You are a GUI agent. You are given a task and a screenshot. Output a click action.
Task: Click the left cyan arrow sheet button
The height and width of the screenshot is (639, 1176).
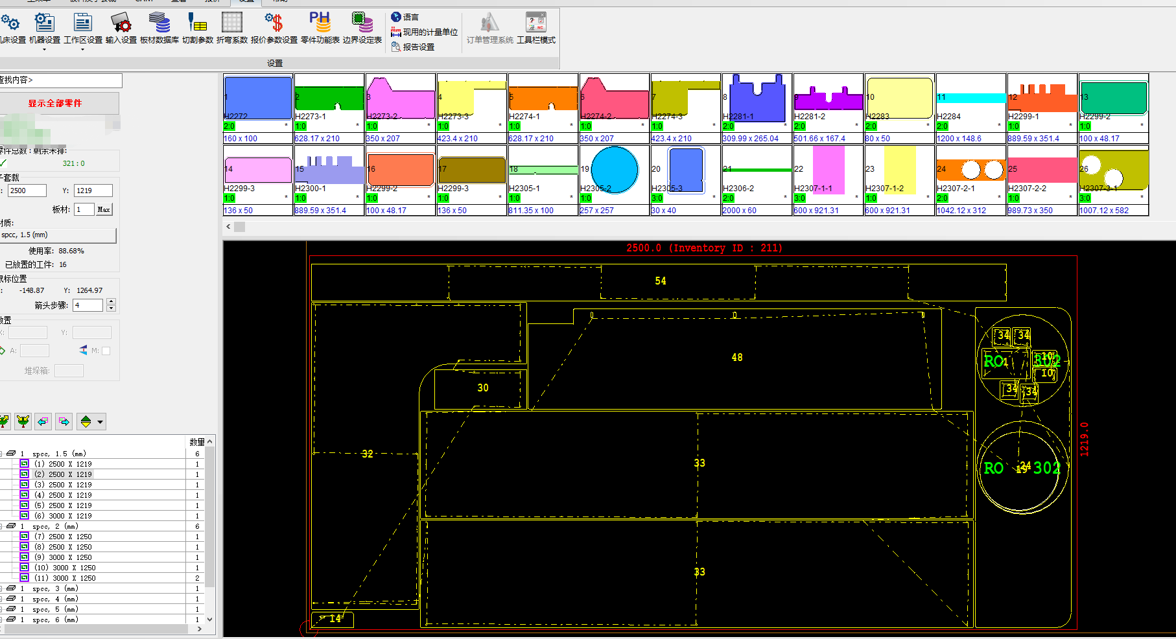point(43,422)
